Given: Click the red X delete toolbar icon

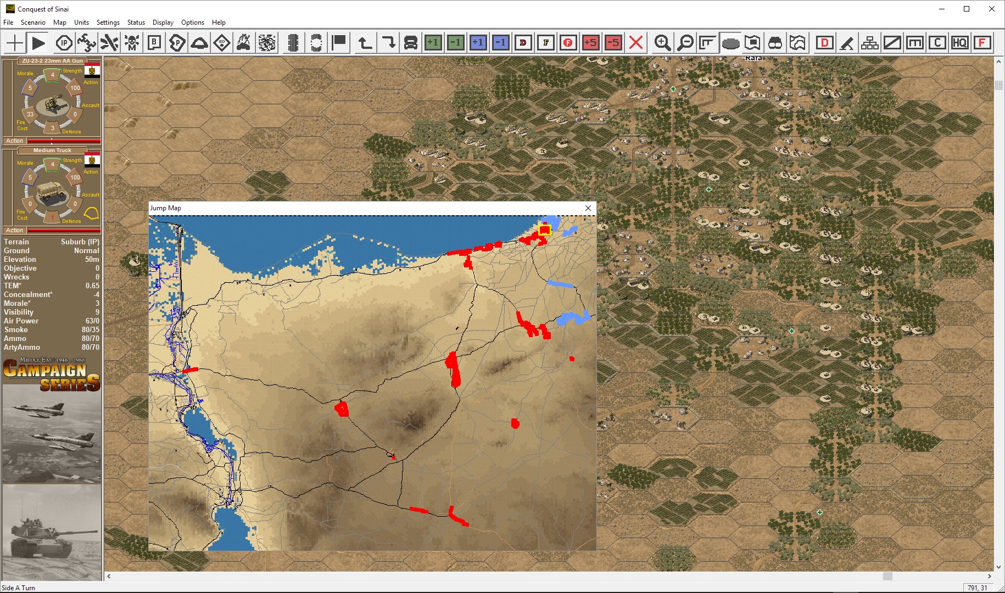Looking at the screenshot, I should pyautogui.click(x=636, y=42).
